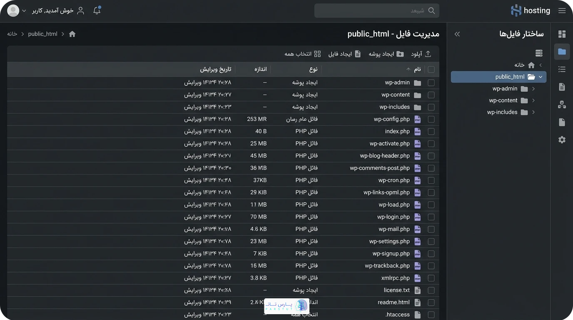Check the box for the wp-admin table row
This screenshot has height=320, width=573.
431,83
